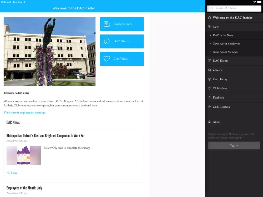This screenshot has height=197, width=263.
Task: Open View current employment openings link
Action: 24,113
